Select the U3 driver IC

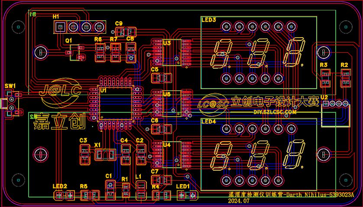point(172,53)
